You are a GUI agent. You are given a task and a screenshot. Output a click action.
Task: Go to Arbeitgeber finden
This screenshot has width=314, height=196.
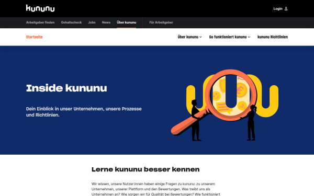(x=40, y=22)
